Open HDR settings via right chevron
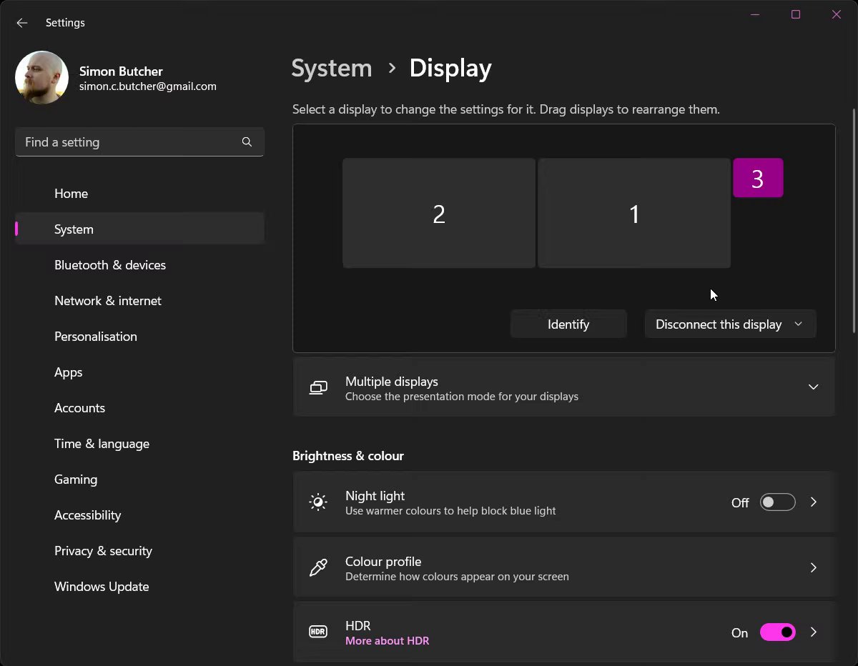The image size is (858, 666). (x=813, y=632)
